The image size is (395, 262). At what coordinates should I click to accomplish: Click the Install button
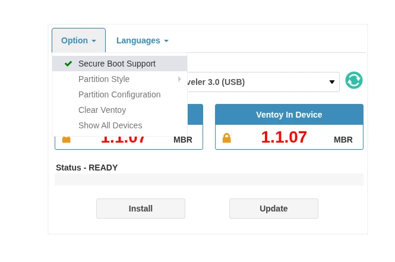click(141, 209)
